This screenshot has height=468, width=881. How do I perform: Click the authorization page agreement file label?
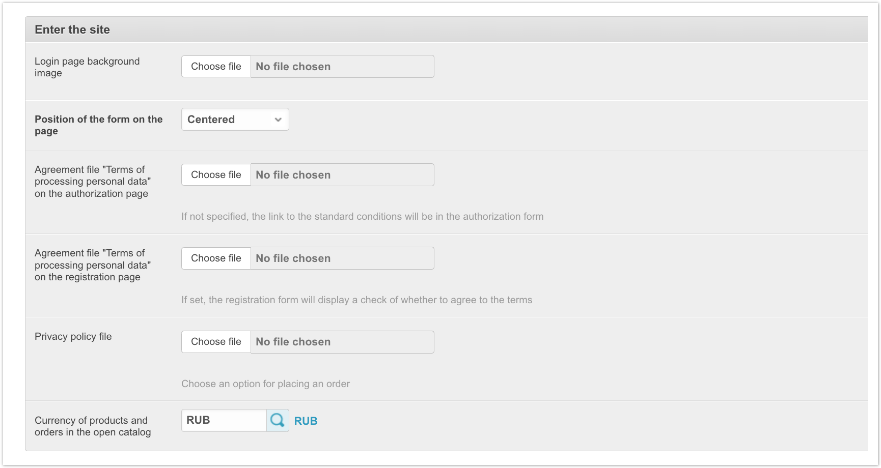point(93,182)
